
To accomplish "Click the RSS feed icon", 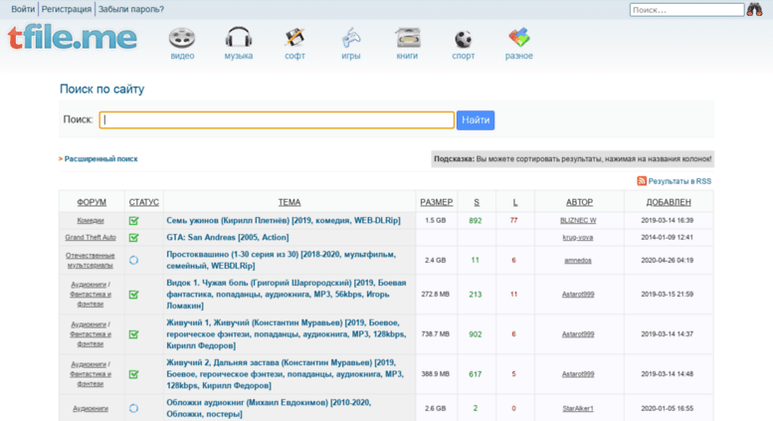I will tap(642, 181).
